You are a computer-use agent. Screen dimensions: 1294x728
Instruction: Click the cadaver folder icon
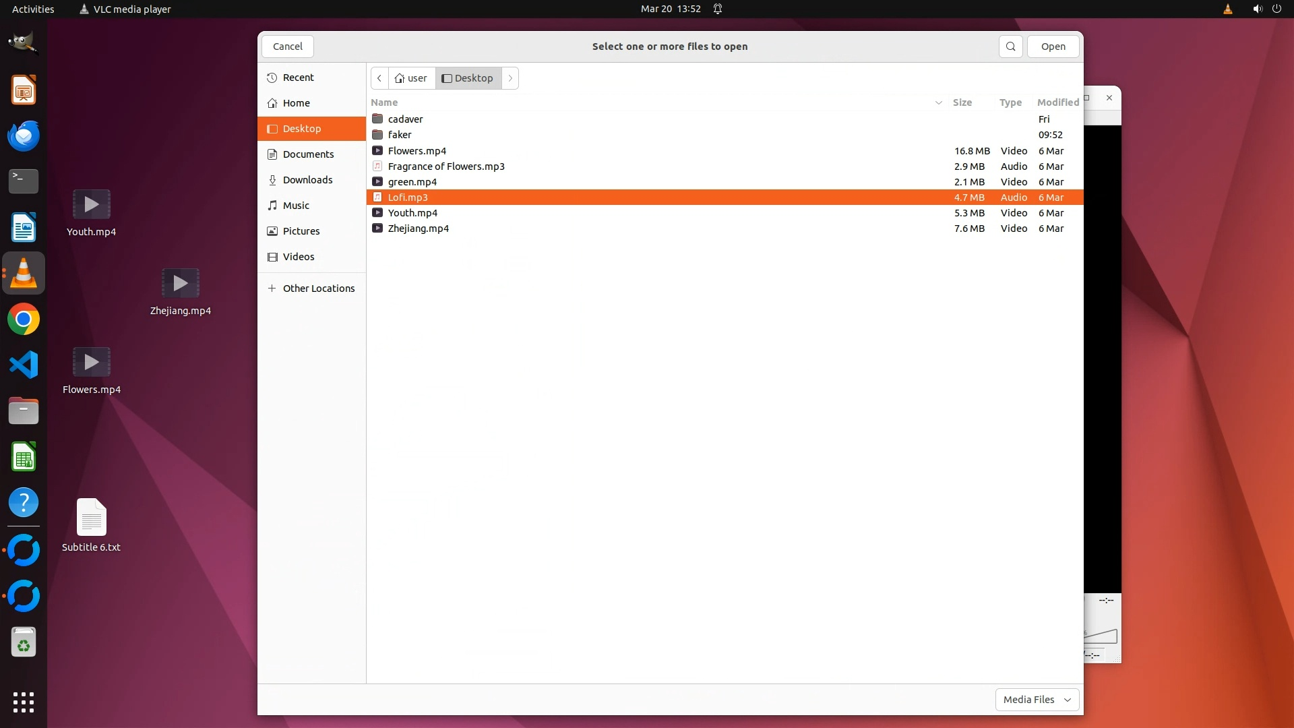pos(377,119)
